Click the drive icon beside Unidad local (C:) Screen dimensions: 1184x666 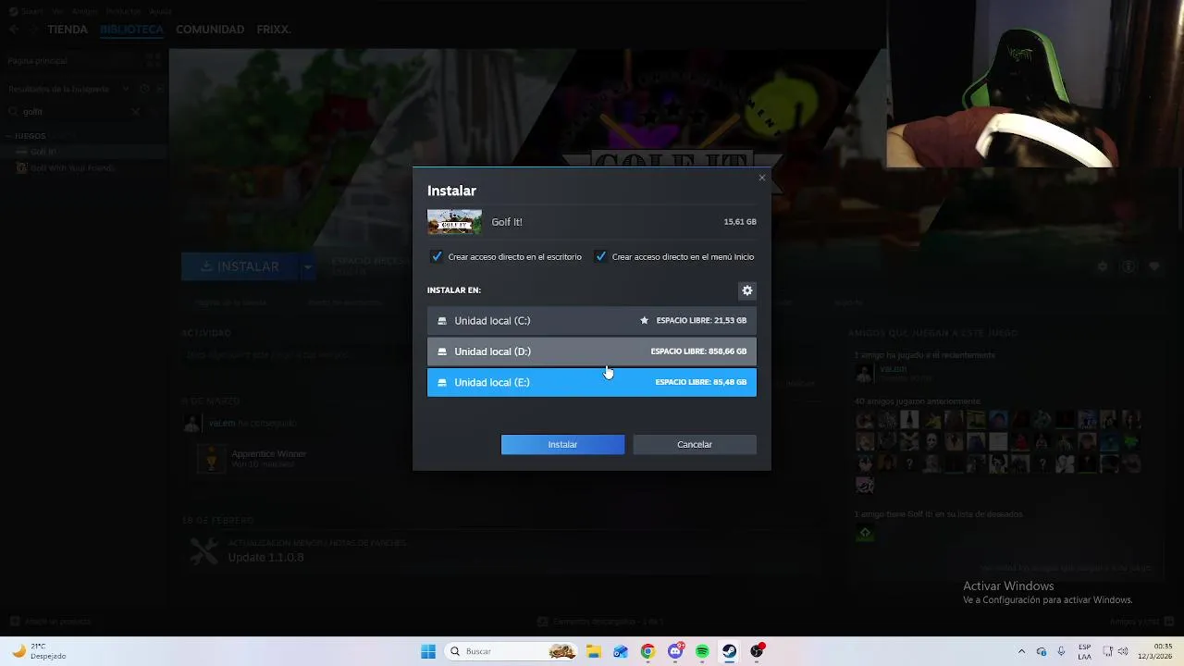pos(442,321)
